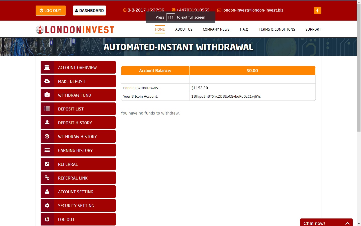Open Deposit History page
Screen dimensions: 361x226
pos(78,123)
